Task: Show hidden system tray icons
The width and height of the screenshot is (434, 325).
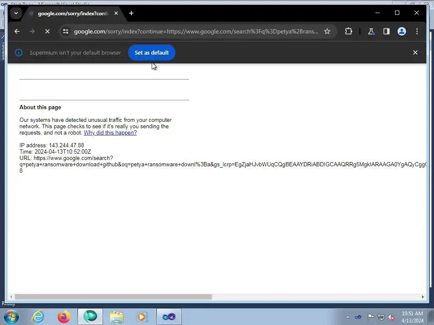Action: (x=348, y=317)
